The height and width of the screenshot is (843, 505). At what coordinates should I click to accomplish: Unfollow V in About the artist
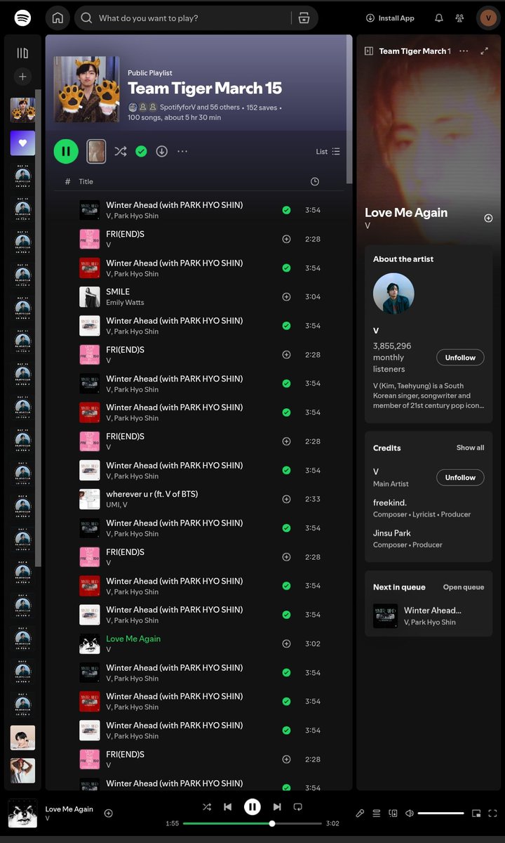tap(460, 358)
